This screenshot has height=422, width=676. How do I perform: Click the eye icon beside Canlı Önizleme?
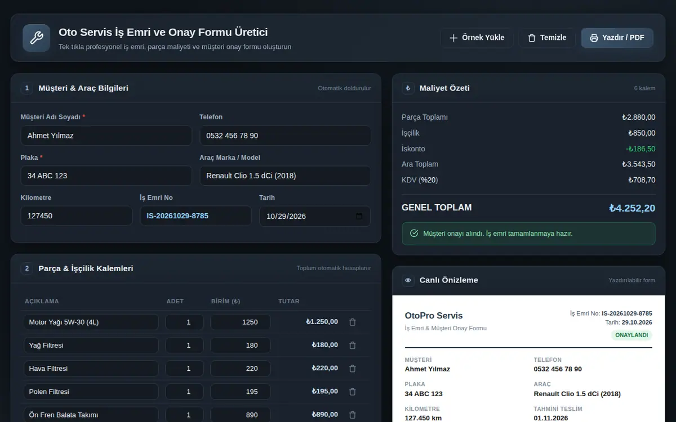[408, 280]
